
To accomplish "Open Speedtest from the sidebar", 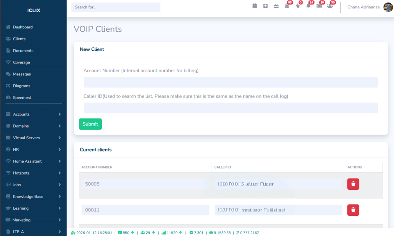I will coord(22,98).
